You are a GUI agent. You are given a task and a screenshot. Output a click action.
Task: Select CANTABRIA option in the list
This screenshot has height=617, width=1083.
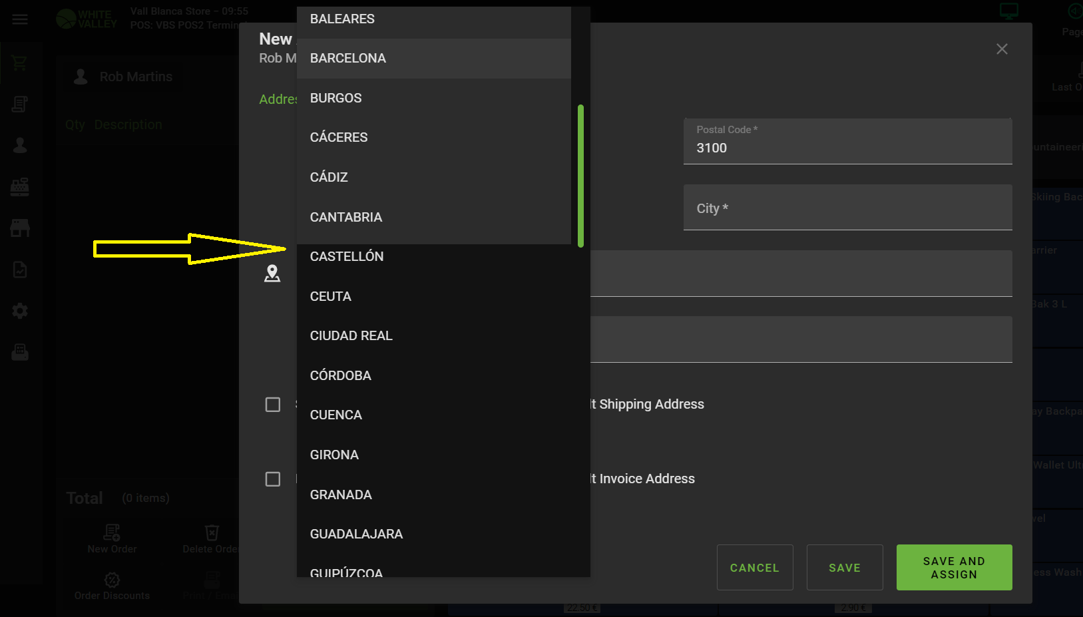pos(346,218)
